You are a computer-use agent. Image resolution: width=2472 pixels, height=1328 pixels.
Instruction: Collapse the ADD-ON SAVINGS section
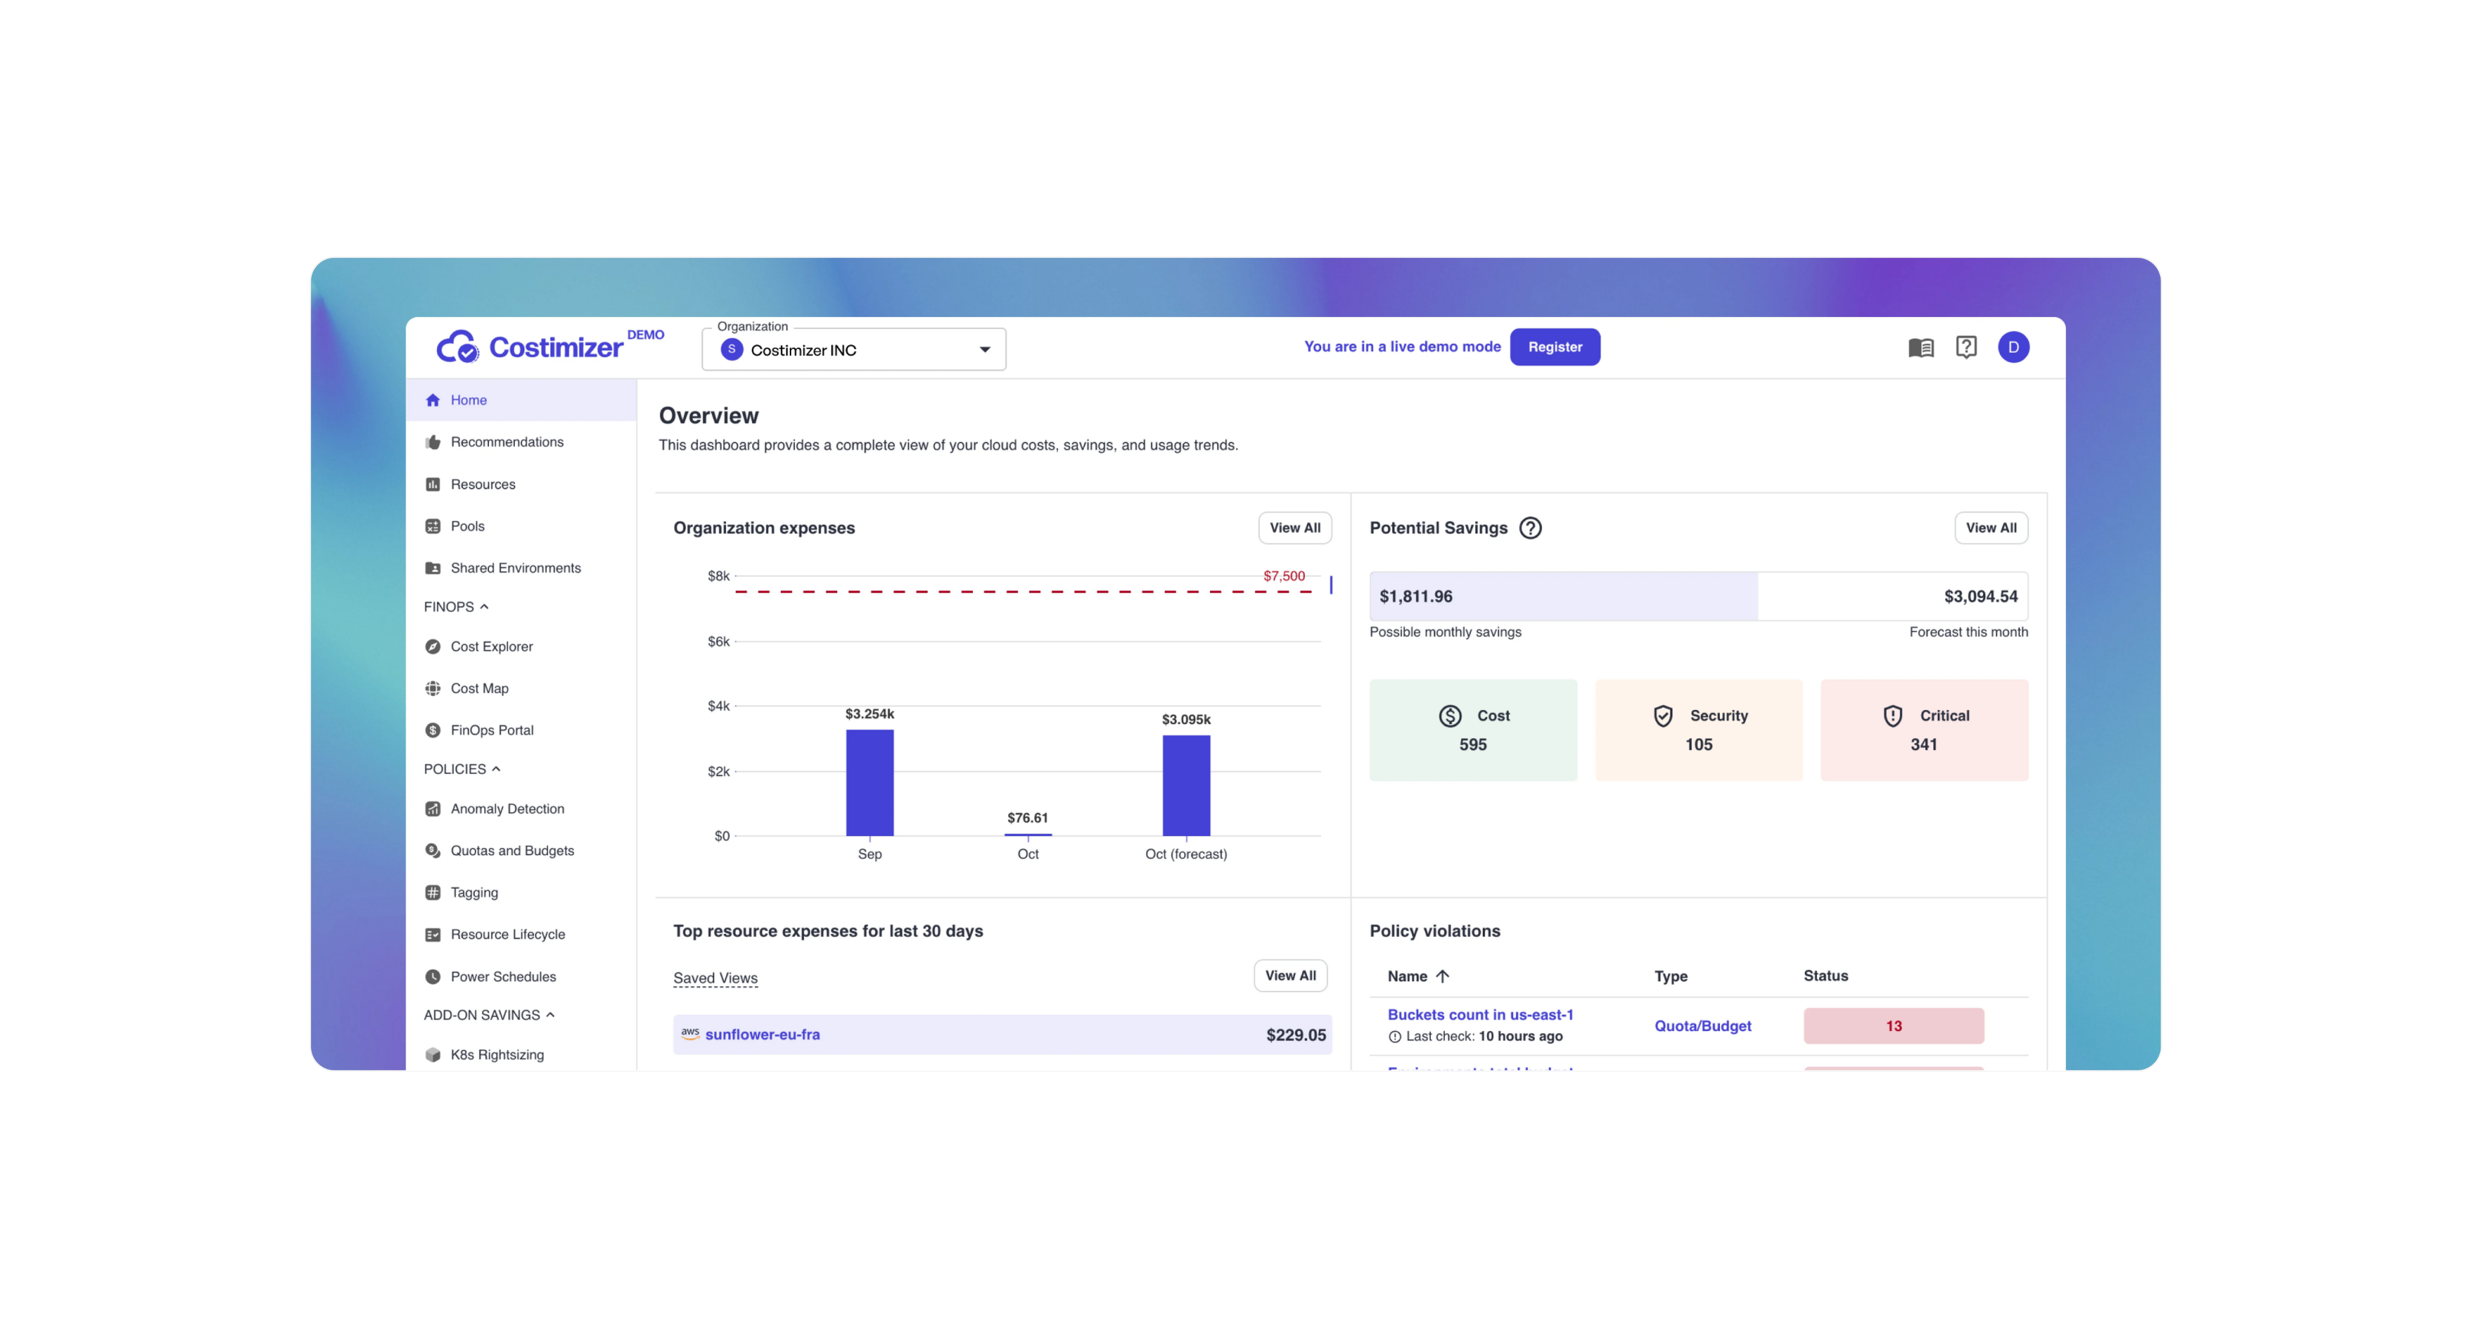tap(551, 1014)
